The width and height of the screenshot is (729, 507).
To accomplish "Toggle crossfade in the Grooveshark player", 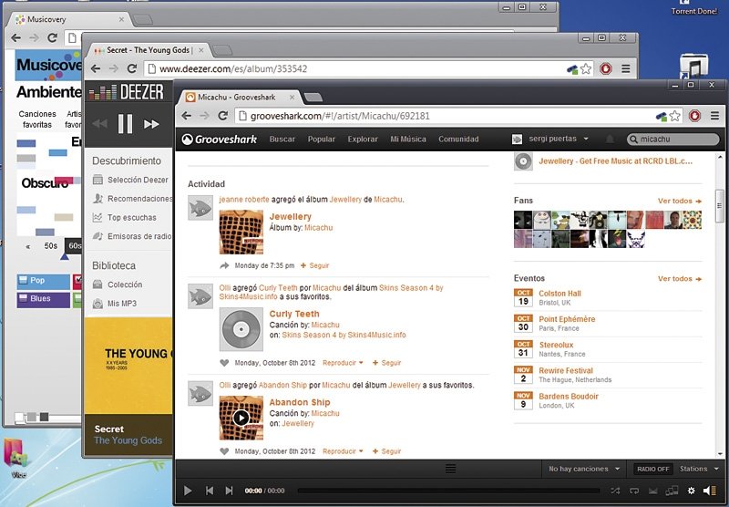I will [653, 491].
